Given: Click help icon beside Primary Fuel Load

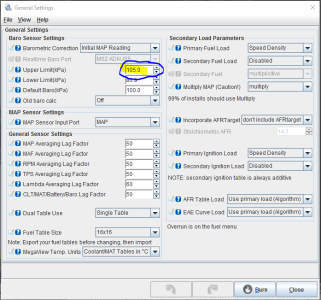Looking at the screenshot, I should coord(178,48).
